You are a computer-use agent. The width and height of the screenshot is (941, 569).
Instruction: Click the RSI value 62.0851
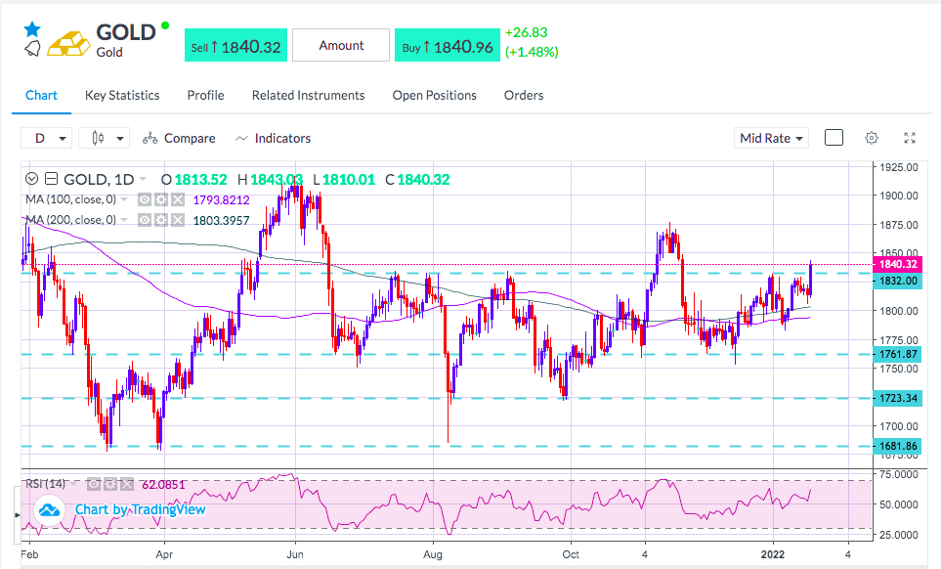point(164,484)
